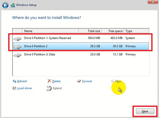This screenshot has width=159, height=118.
Task: Sort by the Type column header
Action: (x=136, y=31)
